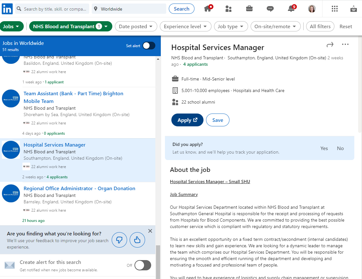Image resolution: width=362 pixels, height=279 pixels.
Task: Click the job list scrollbar thumb
Action: [158, 262]
